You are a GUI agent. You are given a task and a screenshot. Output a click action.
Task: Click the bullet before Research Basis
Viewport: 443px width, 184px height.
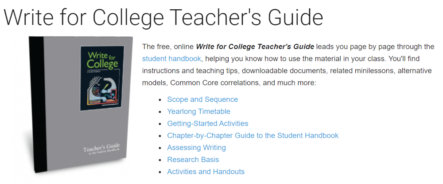point(160,160)
